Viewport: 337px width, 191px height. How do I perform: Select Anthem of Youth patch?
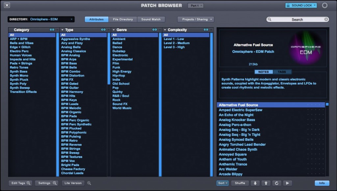(233, 159)
